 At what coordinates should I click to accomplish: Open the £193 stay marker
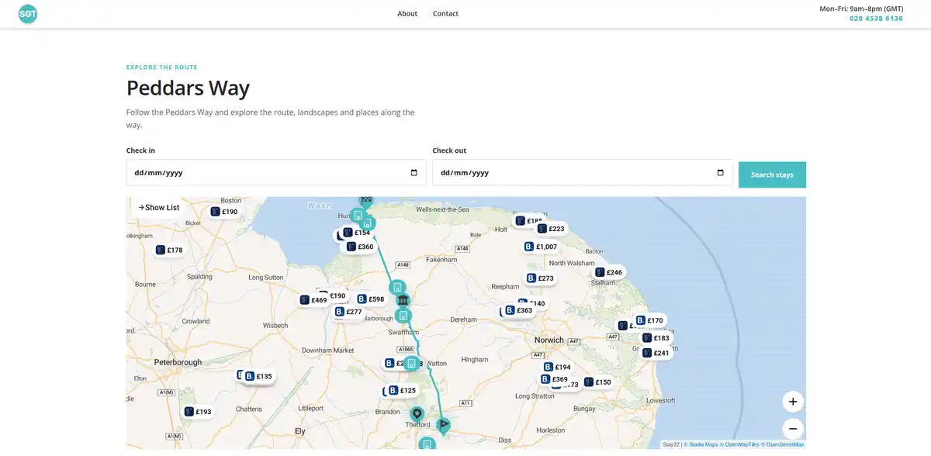pos(198,412)
